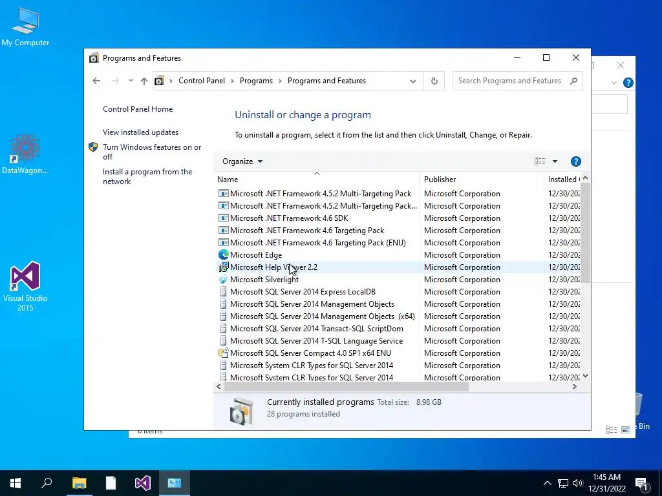This screenshot has height=496, width=662.
Task: Go up one folder level arrow
Action: [x=144, y=81]
